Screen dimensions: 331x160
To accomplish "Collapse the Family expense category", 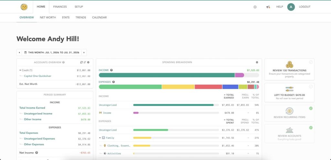I will pos(100,138).
